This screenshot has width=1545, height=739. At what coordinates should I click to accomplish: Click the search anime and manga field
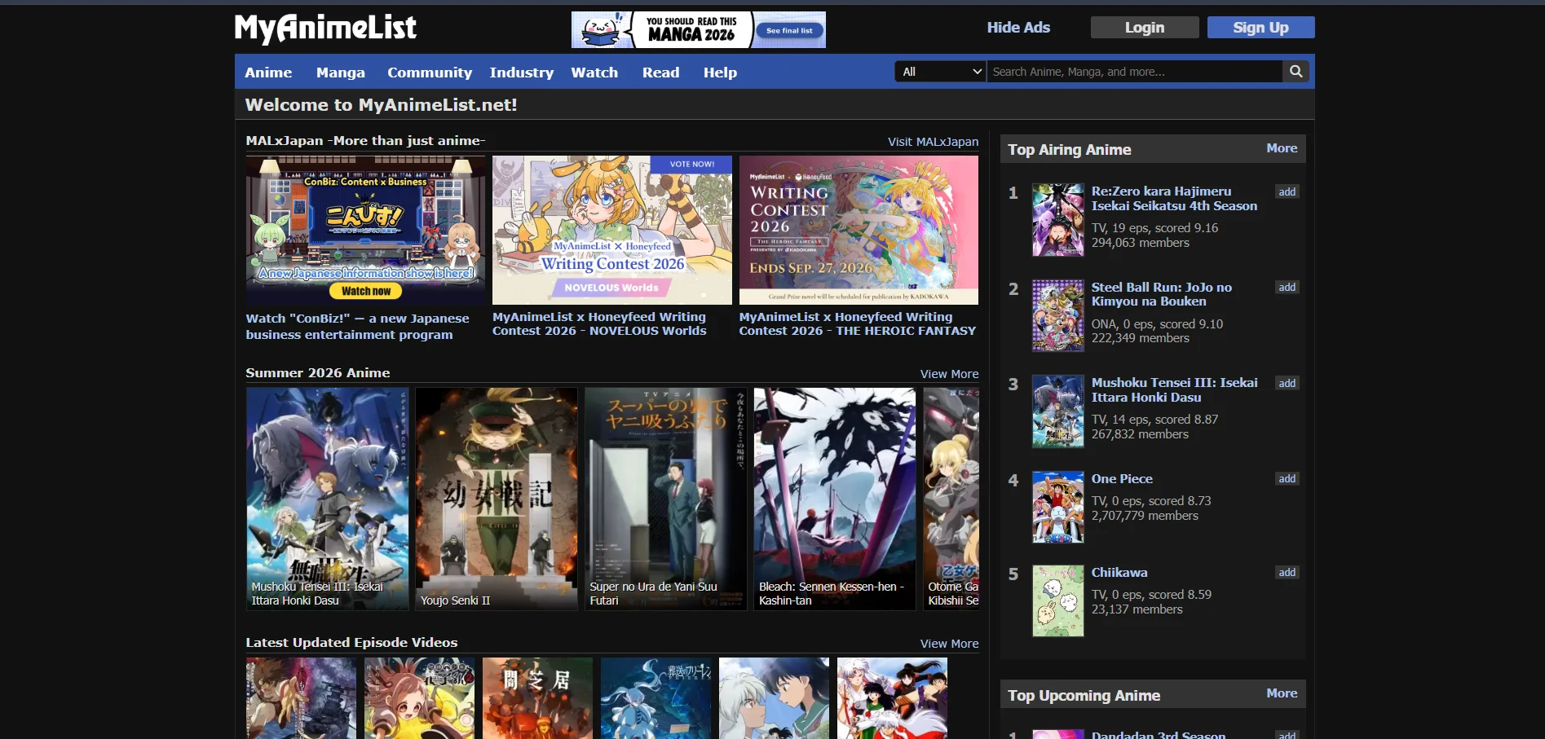coord(1134,72)
